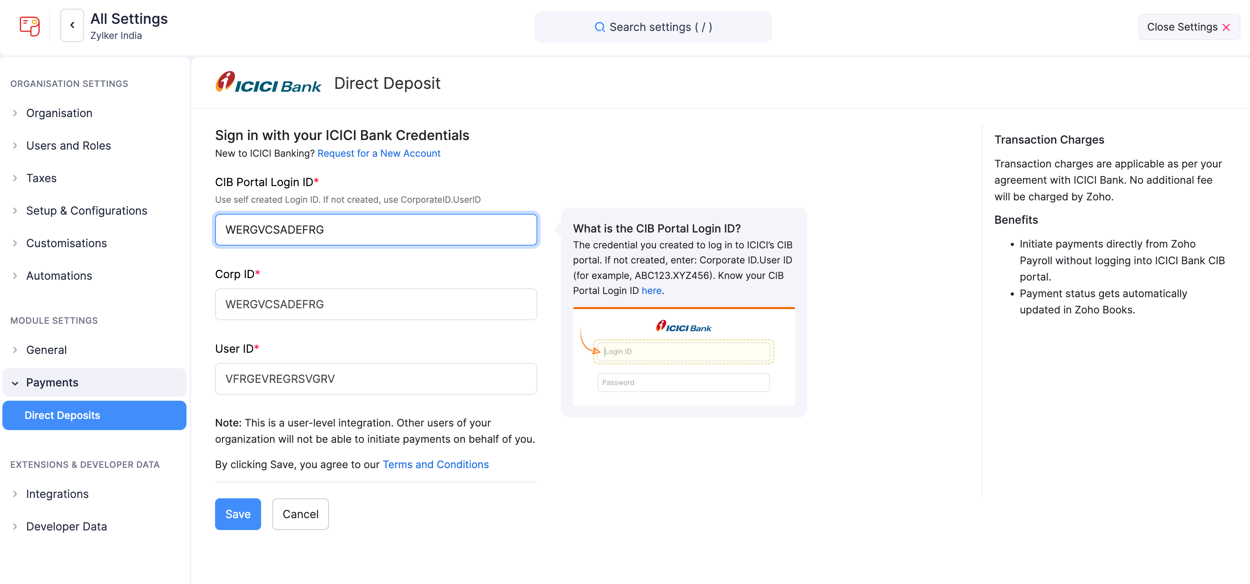Click the magnifier icon in Search settings bar
1250x584 pixels.
point(599,27)
